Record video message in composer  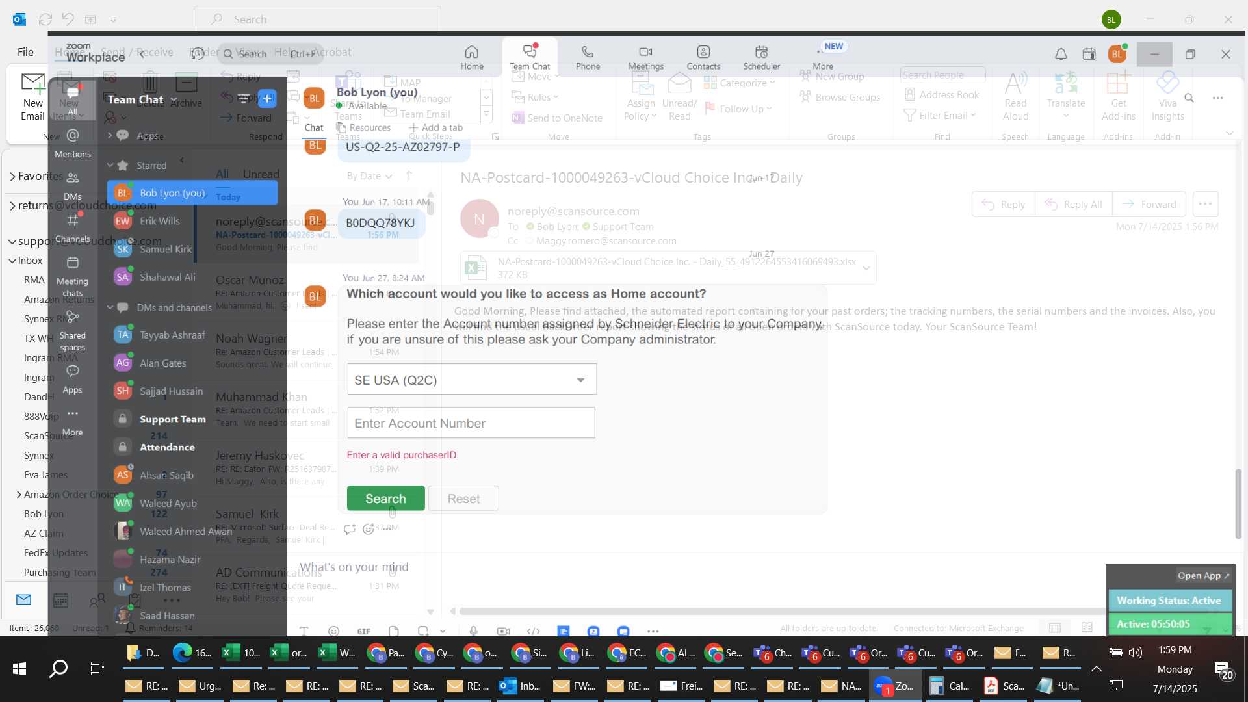pos(503,630)
